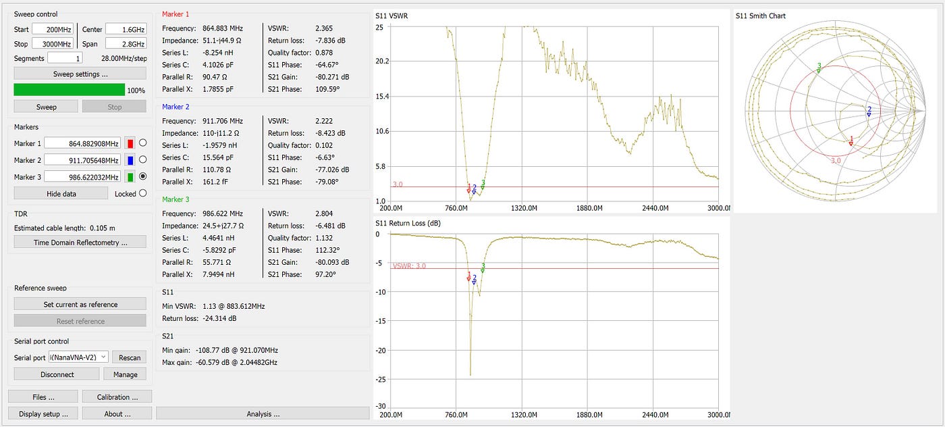
Task: Click the S11 Smith Chart title
Action: (x=761, y=16)
